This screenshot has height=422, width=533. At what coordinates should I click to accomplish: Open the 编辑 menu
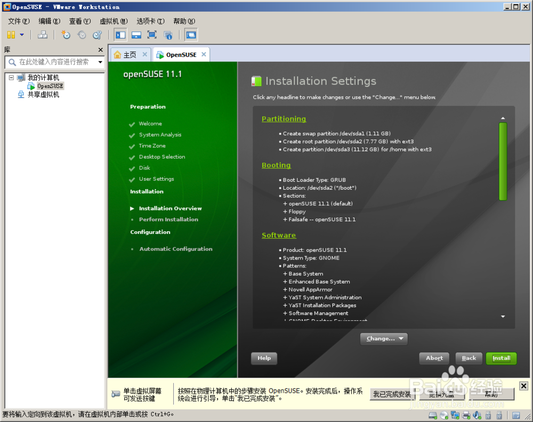(x=49, y=21)
